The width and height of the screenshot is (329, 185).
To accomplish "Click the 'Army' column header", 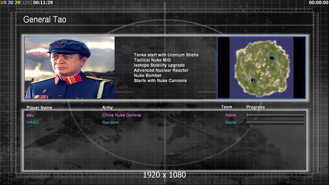I will 107,108.
